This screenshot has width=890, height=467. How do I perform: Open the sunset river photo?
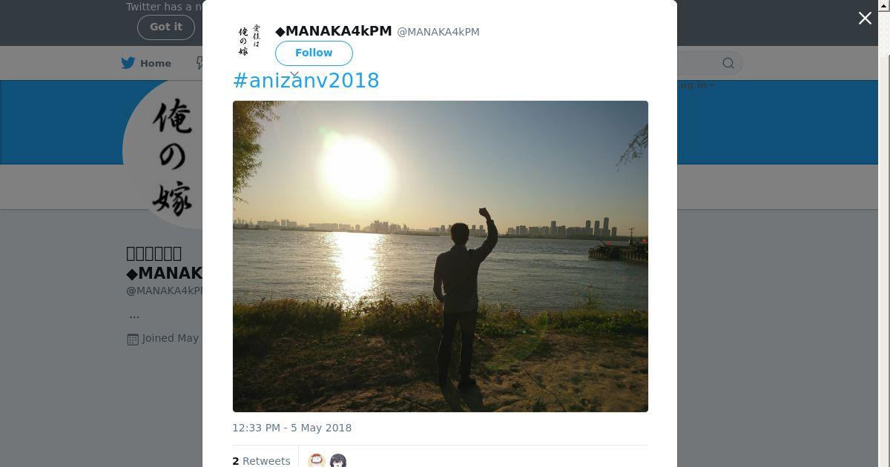[441, 256]
